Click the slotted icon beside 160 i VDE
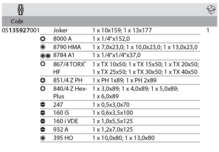 tap(43, 121)
